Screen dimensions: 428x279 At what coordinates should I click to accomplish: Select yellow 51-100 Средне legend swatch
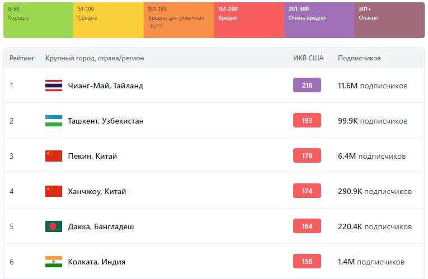[109, 20]
